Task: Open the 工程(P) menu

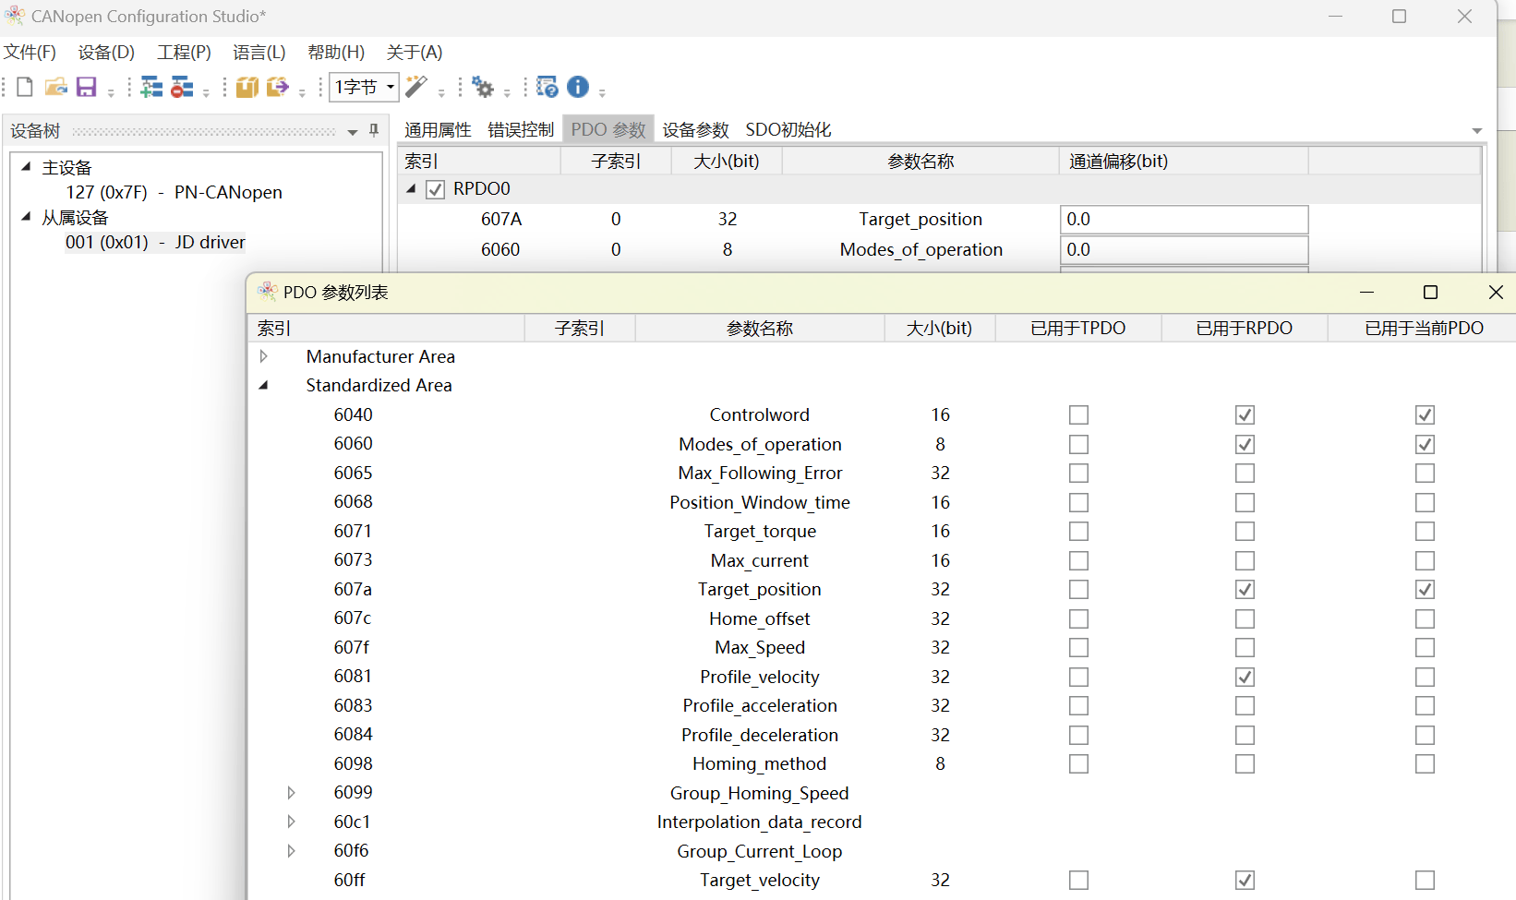Action: (x=184, y=53)
